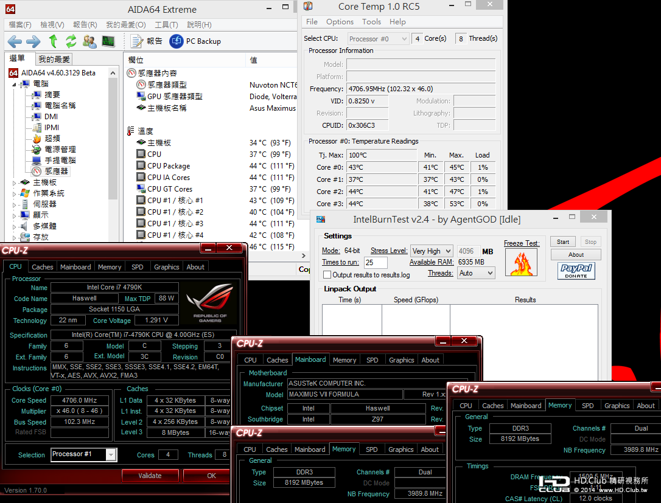This screenshot has height=503, width=661.
Task: Switch to the Caches tab in CPU-Z
Action: pyautogui.click(x=43, y=267)
